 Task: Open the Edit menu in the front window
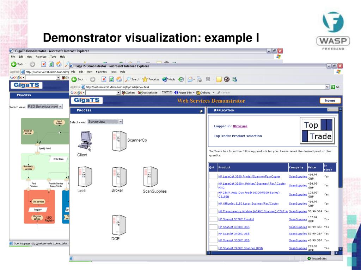(81, 72)
